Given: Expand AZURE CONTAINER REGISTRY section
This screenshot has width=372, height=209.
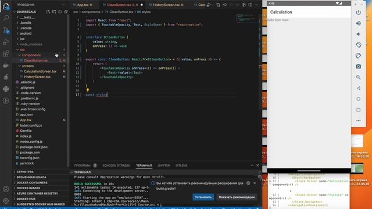Looking at the screenshot, I should pos(40,193).
